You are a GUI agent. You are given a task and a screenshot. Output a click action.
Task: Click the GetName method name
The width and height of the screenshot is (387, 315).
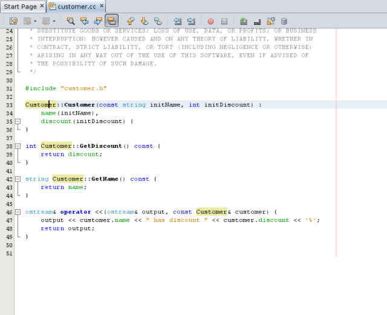(105, 179)
